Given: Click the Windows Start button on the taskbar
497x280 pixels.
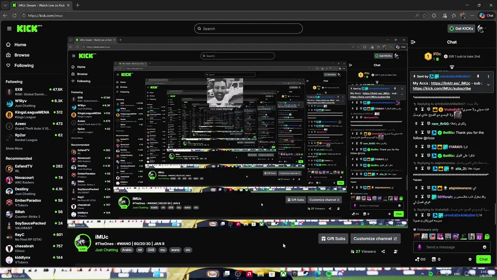Looking at the screenshot, I should pyautogui.click(x=158, y=274).
